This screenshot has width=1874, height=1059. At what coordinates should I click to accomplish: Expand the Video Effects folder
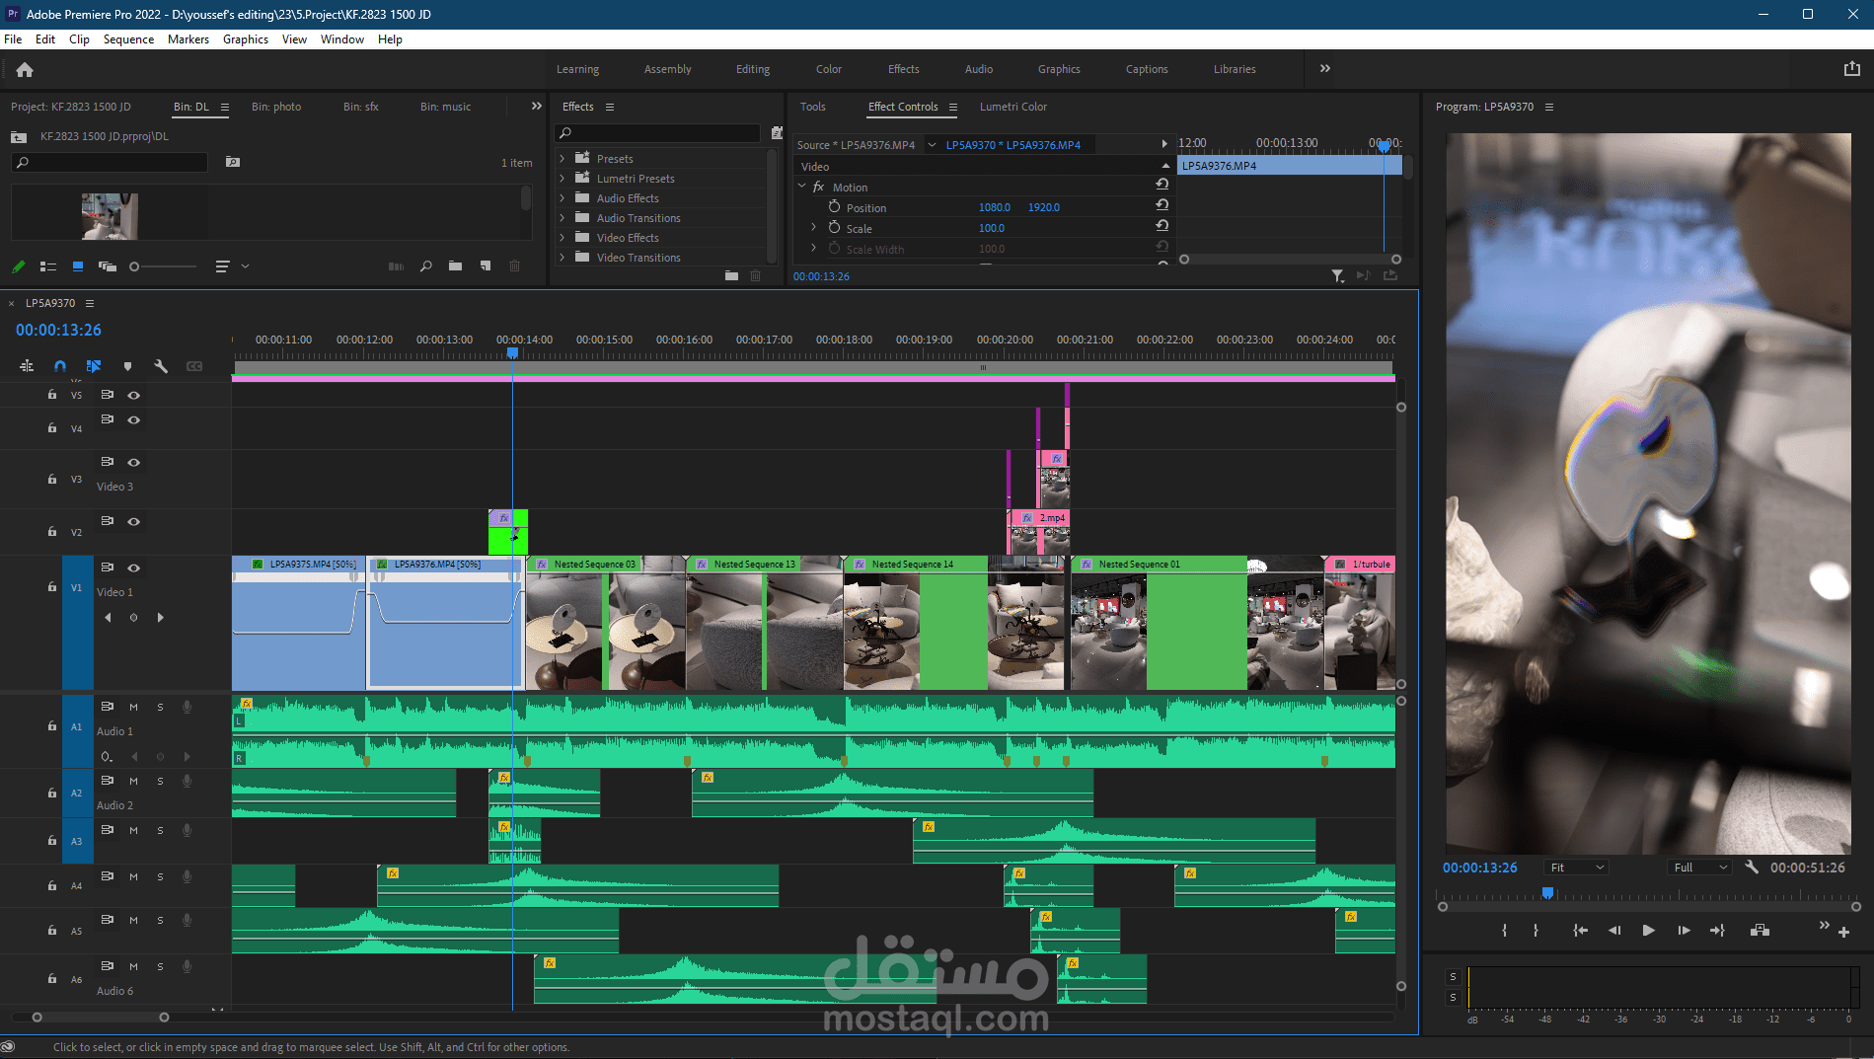click(562, 237)
